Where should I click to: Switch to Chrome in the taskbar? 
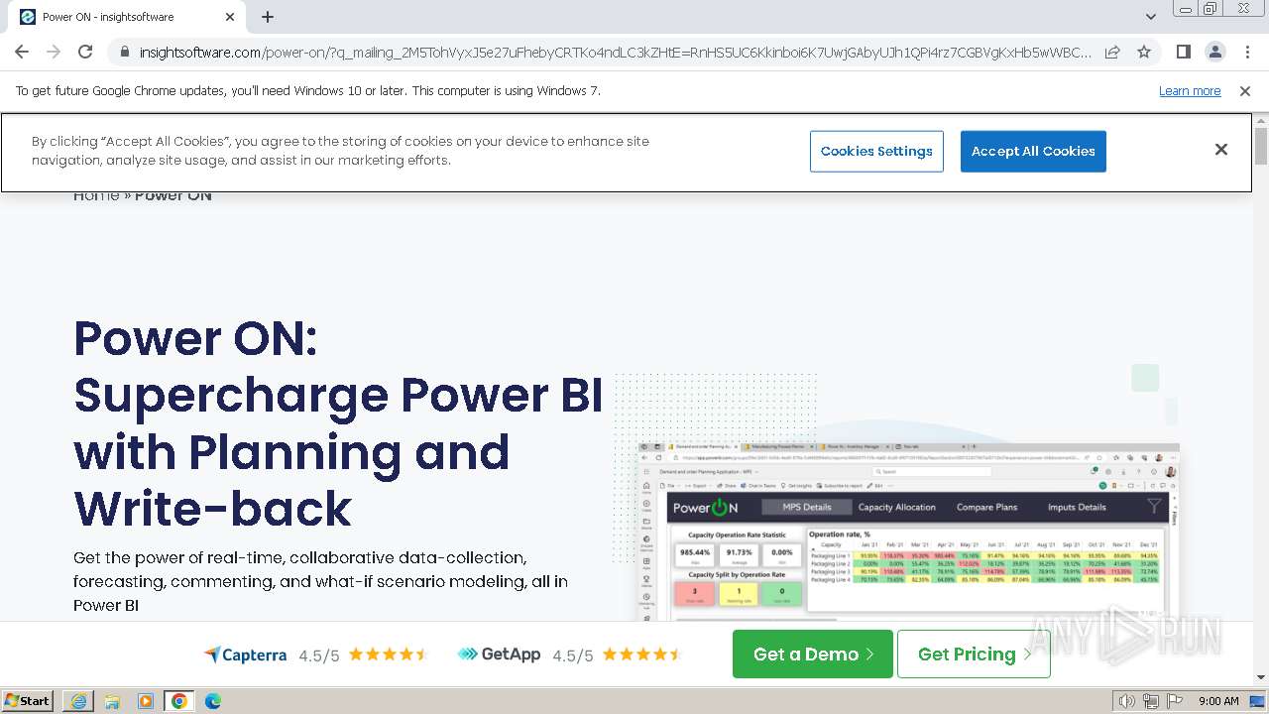pos(179,701)
